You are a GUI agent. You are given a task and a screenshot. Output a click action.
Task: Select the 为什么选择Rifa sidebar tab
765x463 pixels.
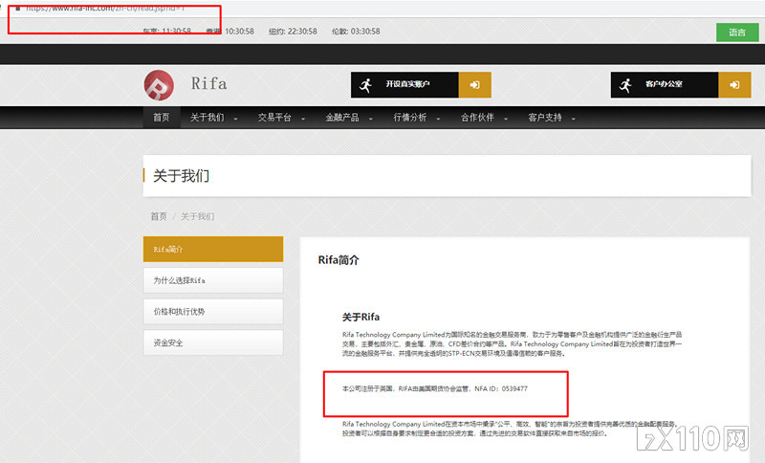(213, 280)
